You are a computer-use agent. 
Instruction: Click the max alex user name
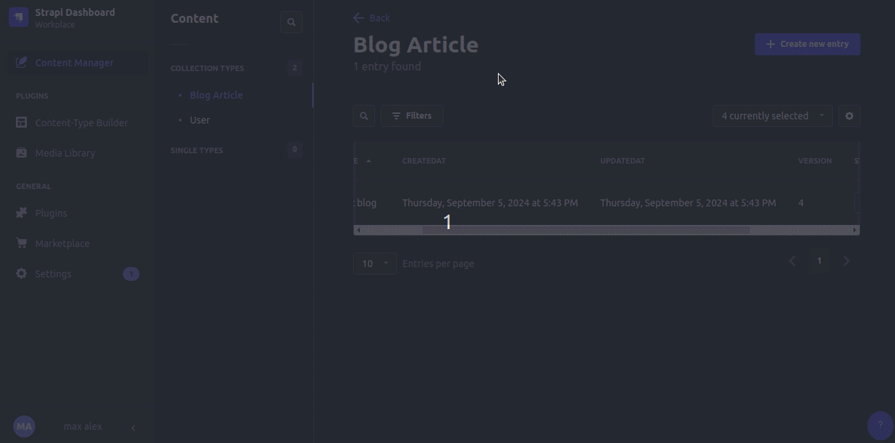pos(83,426)
